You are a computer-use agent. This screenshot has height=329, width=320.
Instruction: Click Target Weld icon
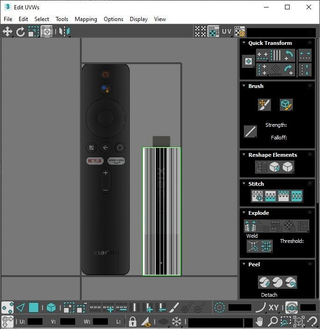coord(253,246)
